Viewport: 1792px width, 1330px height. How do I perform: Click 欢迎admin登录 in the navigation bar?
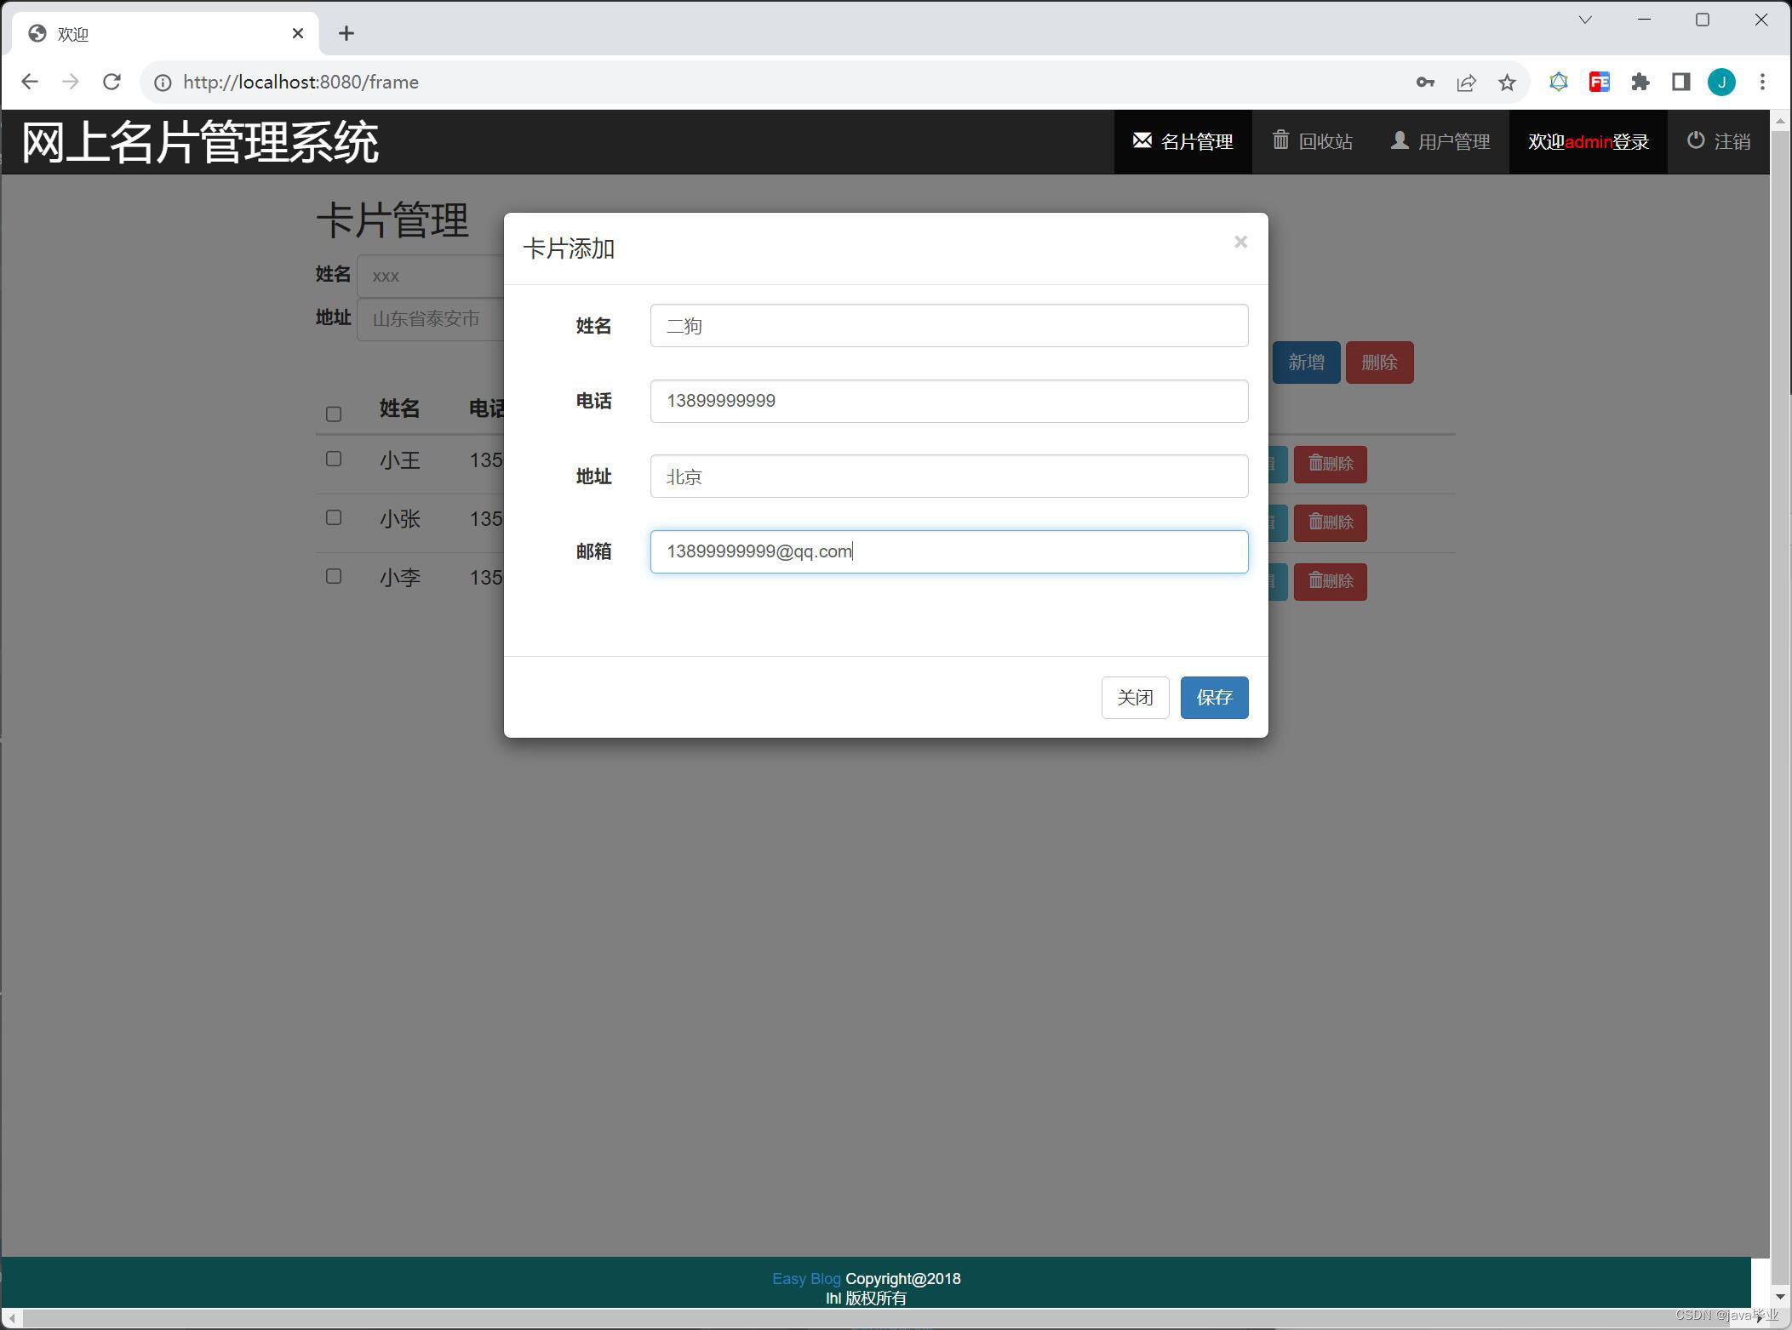pos(1588,141)
